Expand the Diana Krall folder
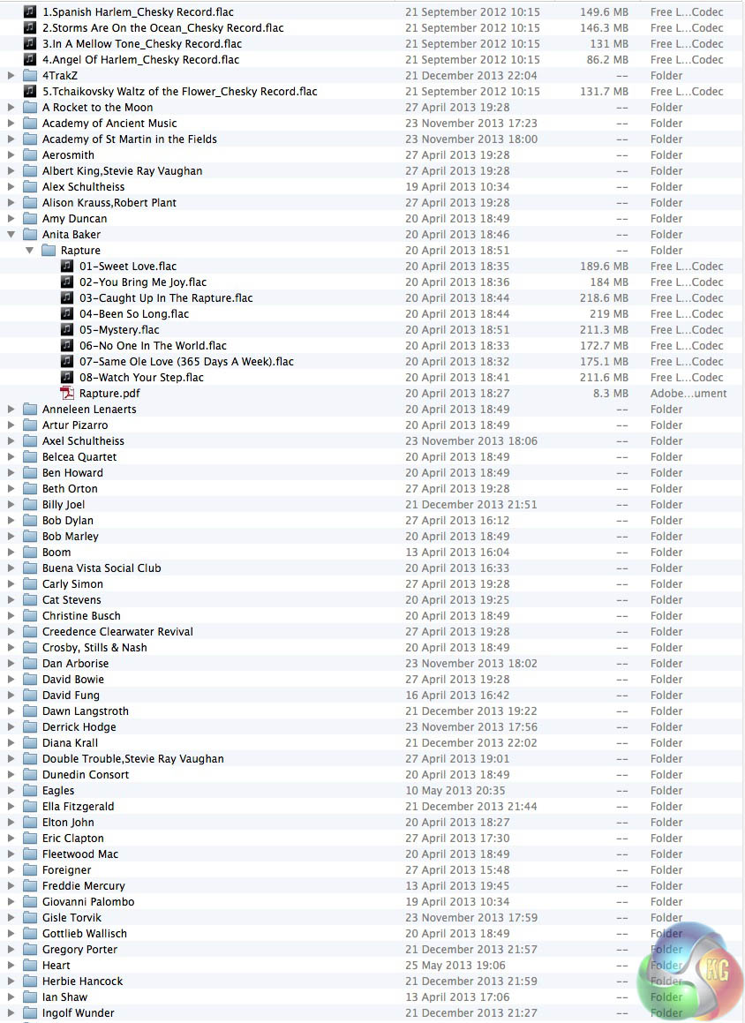 coord(11,743)
